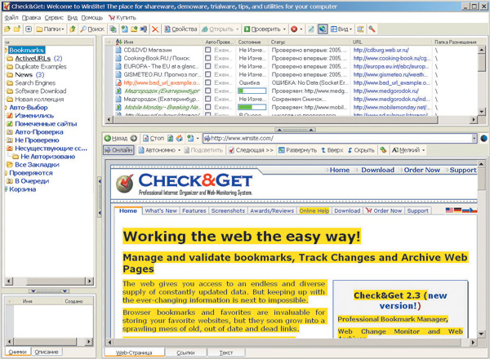490x359 pixels.
Task: Toggle auto-check box for GISMETEO.RU row
Action: (207, 74)
